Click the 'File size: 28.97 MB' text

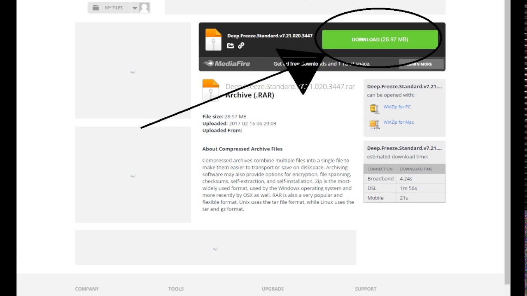pos(224,117)
